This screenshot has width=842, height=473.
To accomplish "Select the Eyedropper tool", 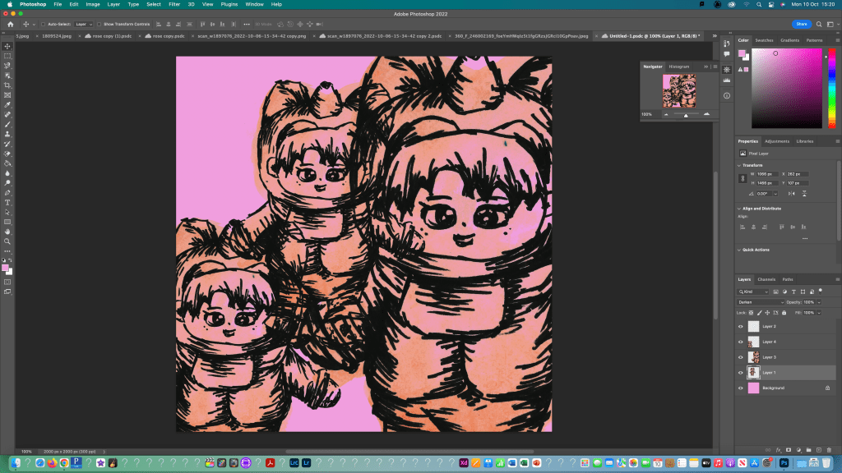I will tap(8, 105).
